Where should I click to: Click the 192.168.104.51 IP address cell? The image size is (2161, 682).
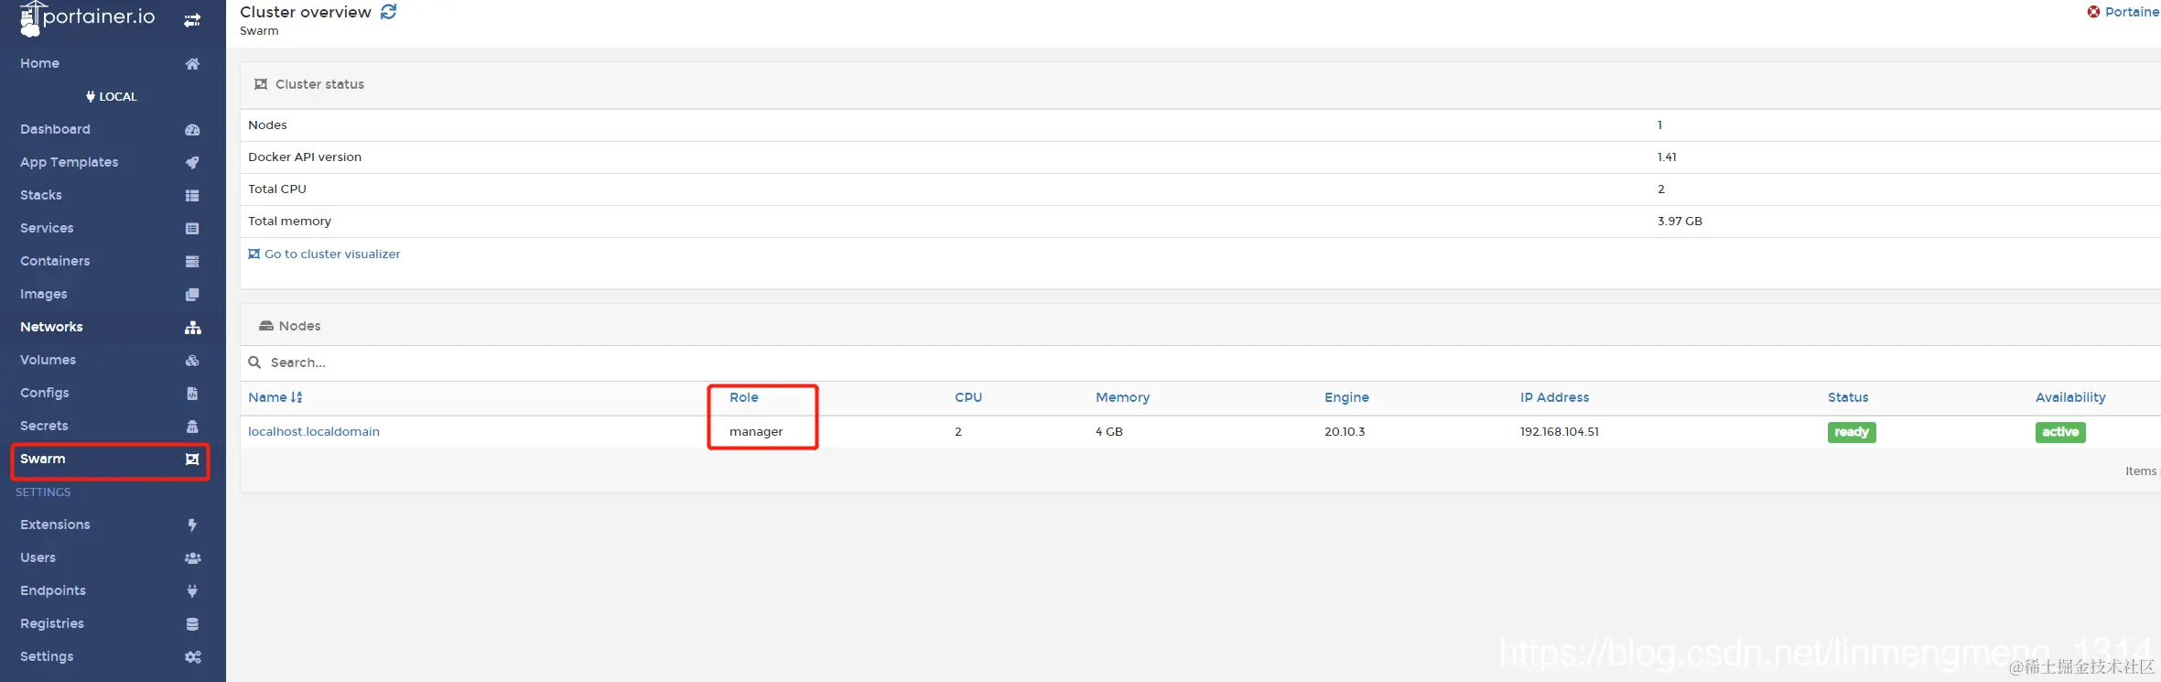[1560, 431]
